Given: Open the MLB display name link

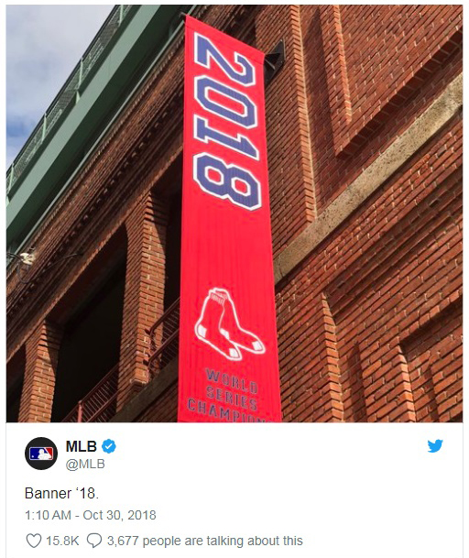Looking at the screenshot, I should click(82, 446).
